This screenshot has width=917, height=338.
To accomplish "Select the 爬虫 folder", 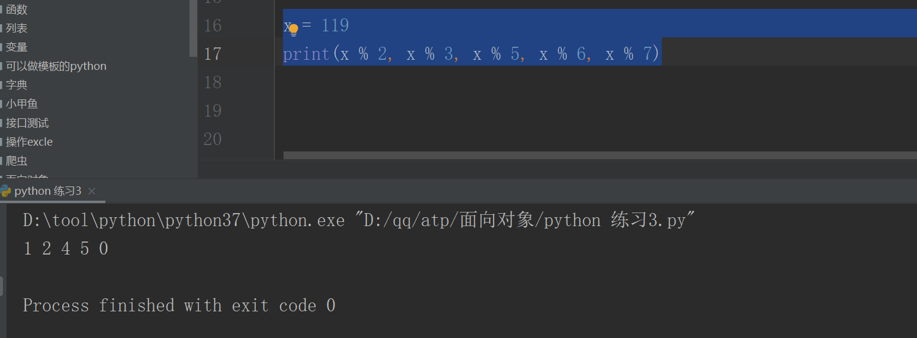I will pyautogui.click(x=17, y=160).
